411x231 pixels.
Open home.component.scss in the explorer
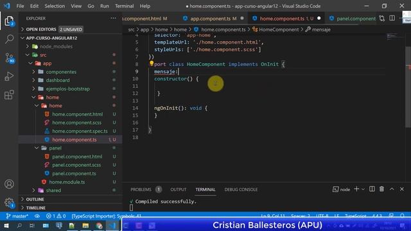pos(76,123)
